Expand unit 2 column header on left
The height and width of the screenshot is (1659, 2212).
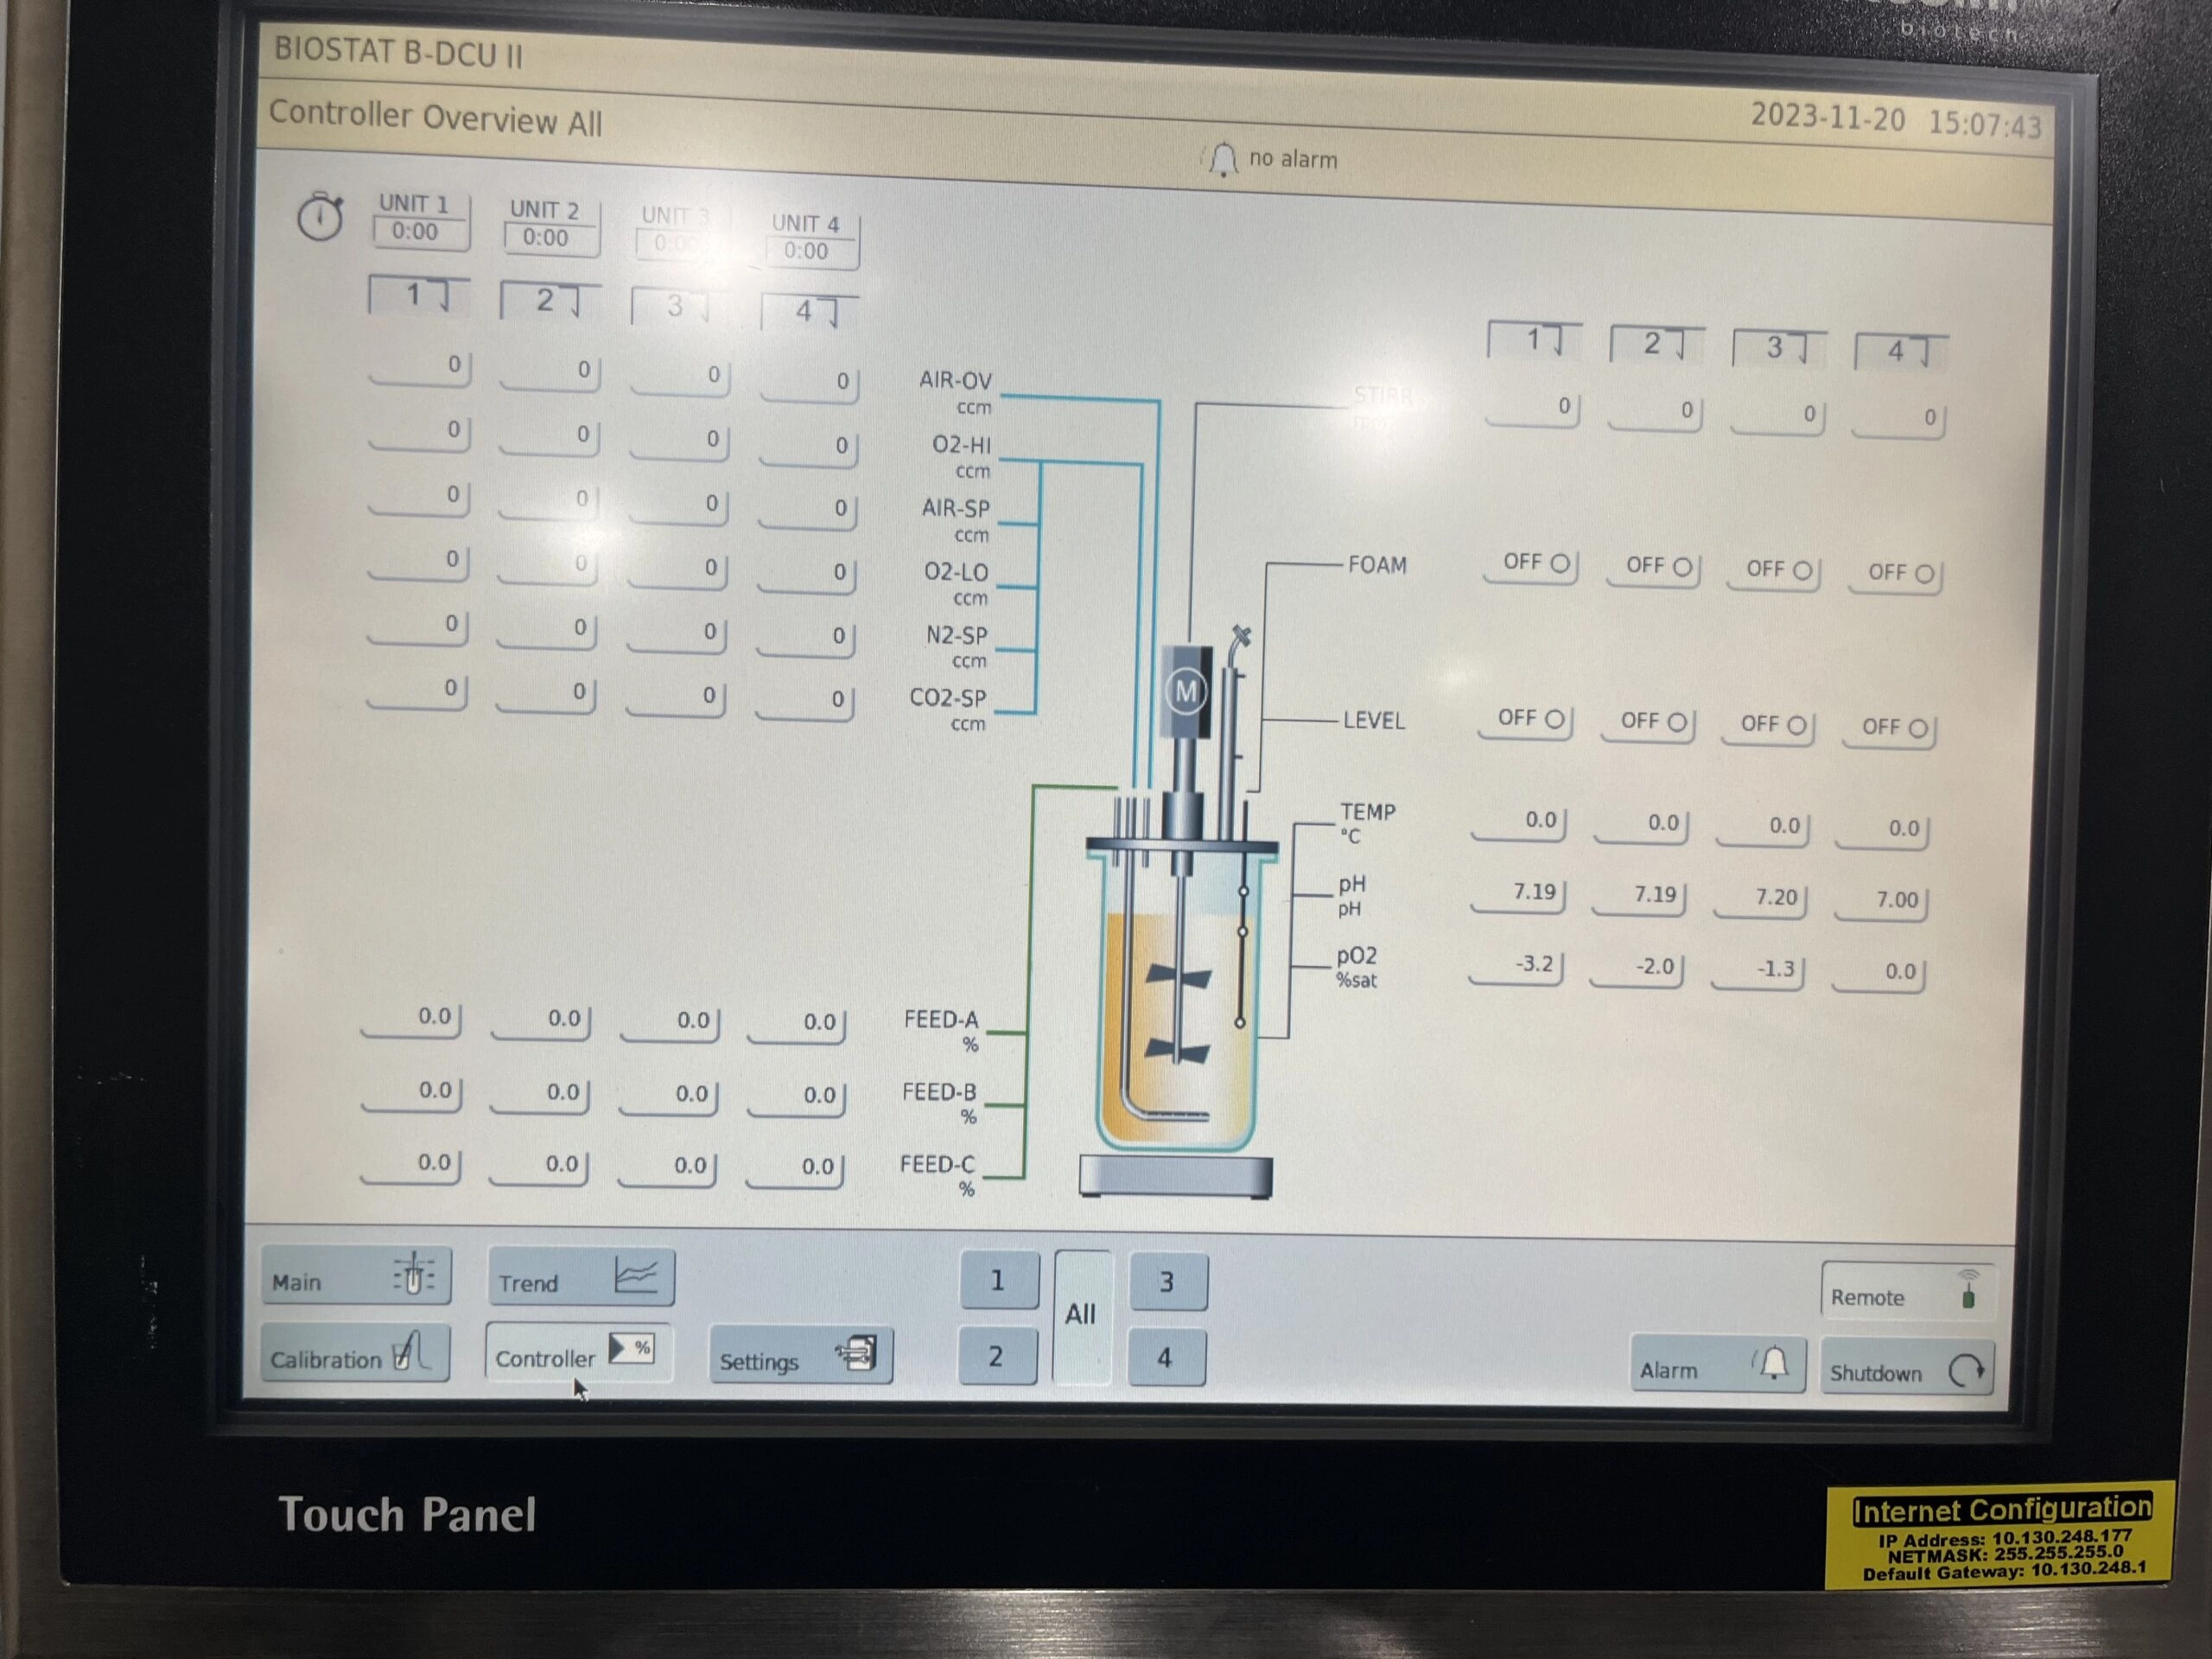[550, 300]
